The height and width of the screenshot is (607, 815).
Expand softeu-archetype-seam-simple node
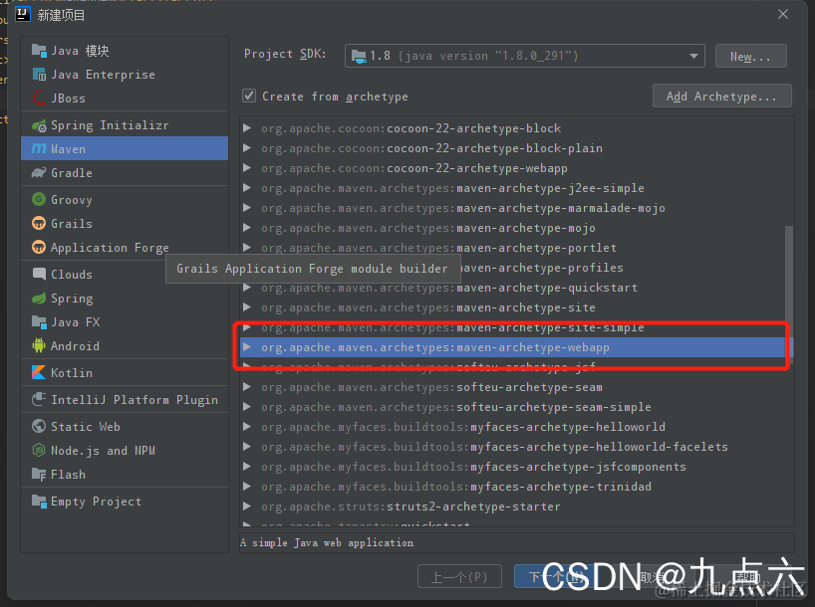click(x=247, y=407)
